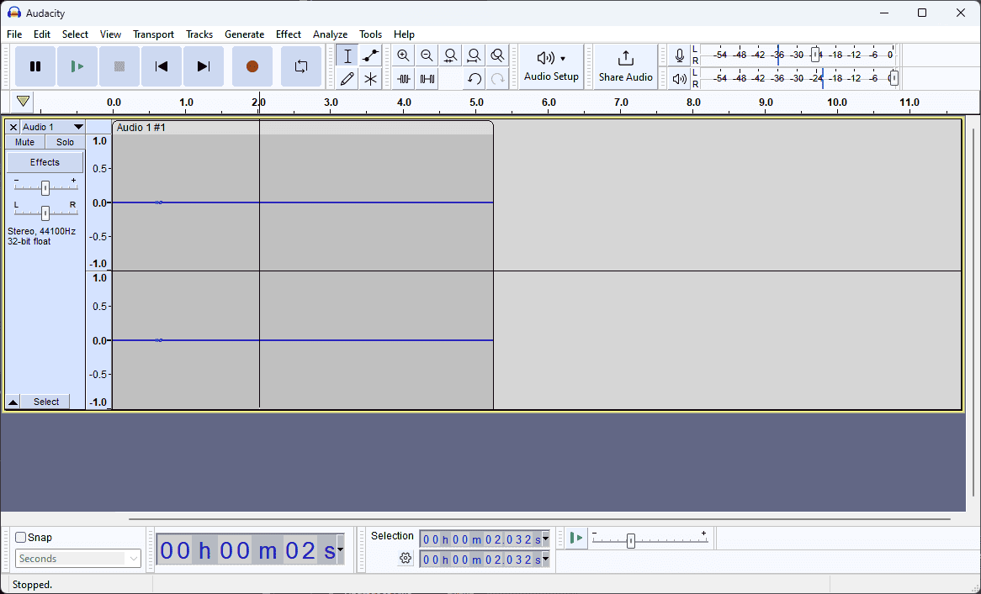Select the Draw (pencil) tool
Screen dimensions: 981x594
[x=347, y=79]
